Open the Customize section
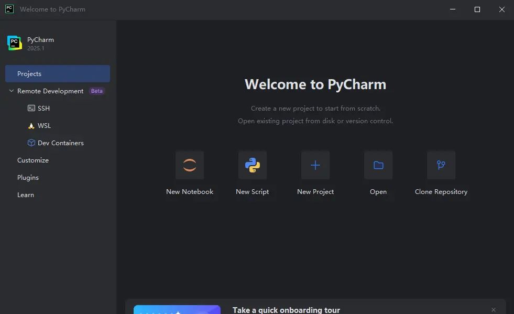The height and width of the screenshot is (314, 514). click(33, 160)
